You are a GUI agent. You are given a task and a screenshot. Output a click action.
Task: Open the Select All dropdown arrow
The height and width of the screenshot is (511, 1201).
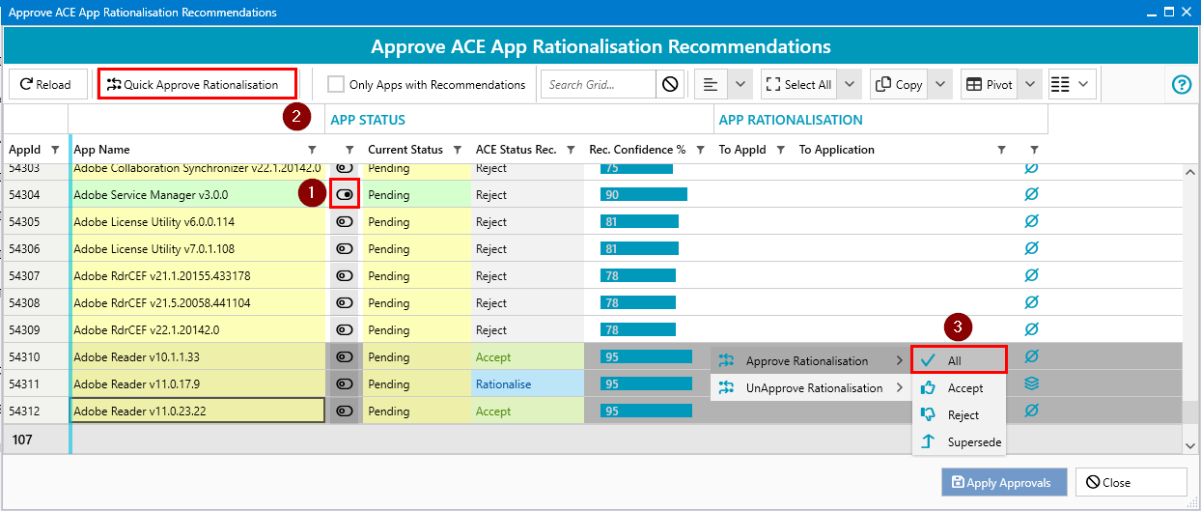point(849,85)
